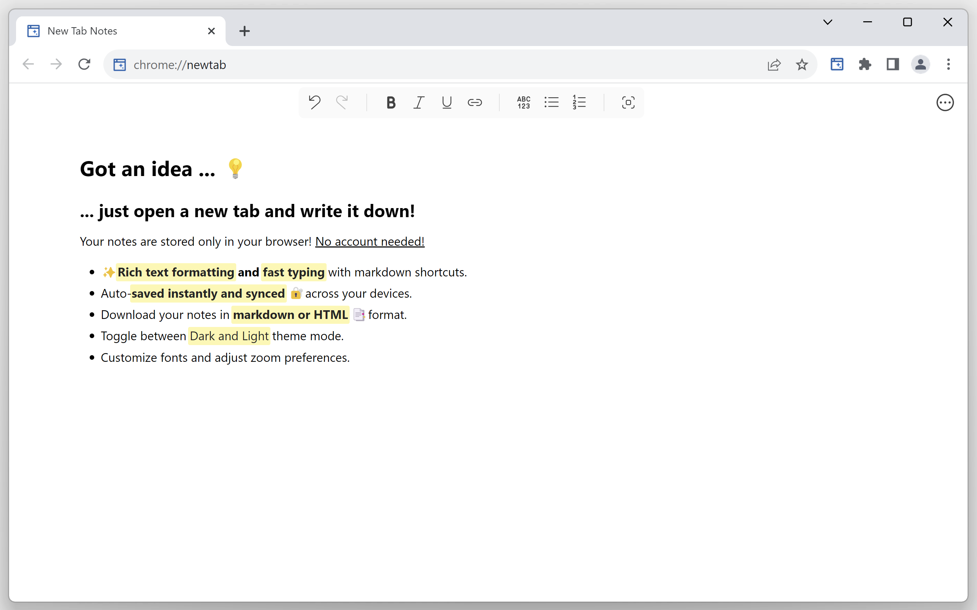The width and height of the screenshot is (977, 610).
Task: Click highlighted 'Dark and Light' text
Action: point(229,336)
